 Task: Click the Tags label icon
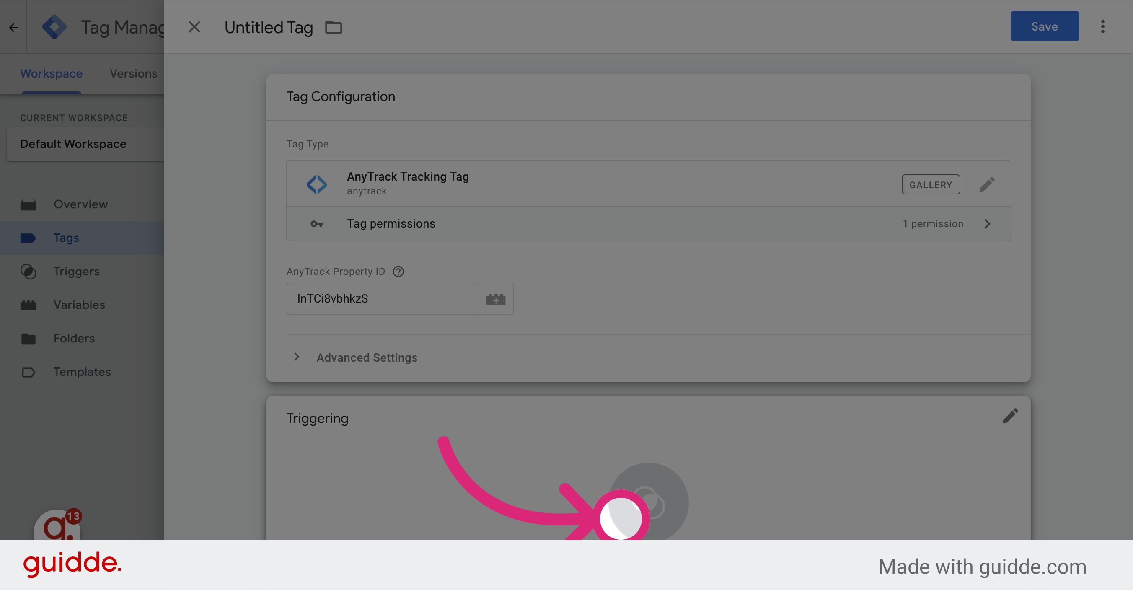pos(28,238)
